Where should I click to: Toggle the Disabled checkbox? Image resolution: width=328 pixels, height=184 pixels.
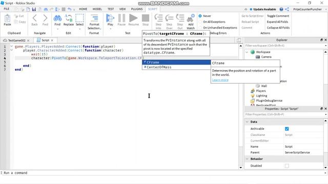pyautogui.click(x=287, y=166)
